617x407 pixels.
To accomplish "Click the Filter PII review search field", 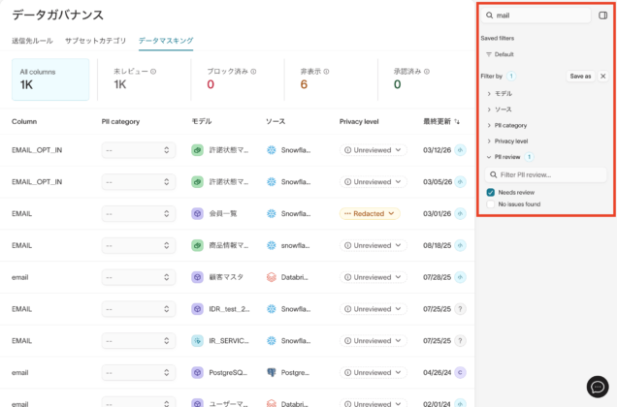I will (545, 174).
